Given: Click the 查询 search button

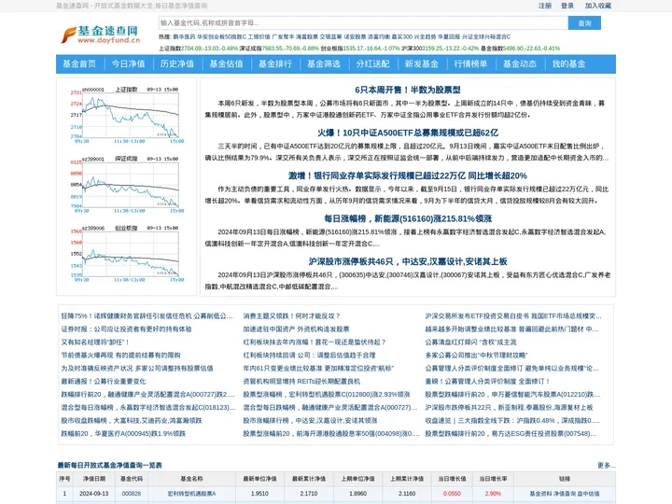Looking at the screenshot, I should [584, 22].
